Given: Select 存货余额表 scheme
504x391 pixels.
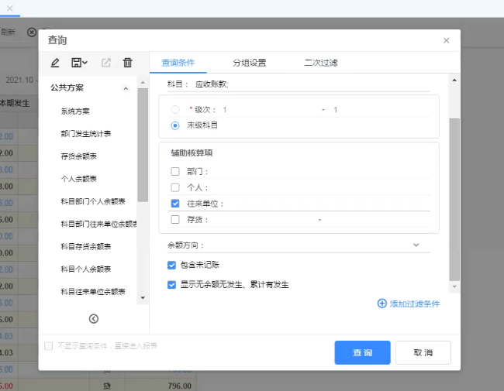Looking at the screenshot, I should [x=79, y=156].
